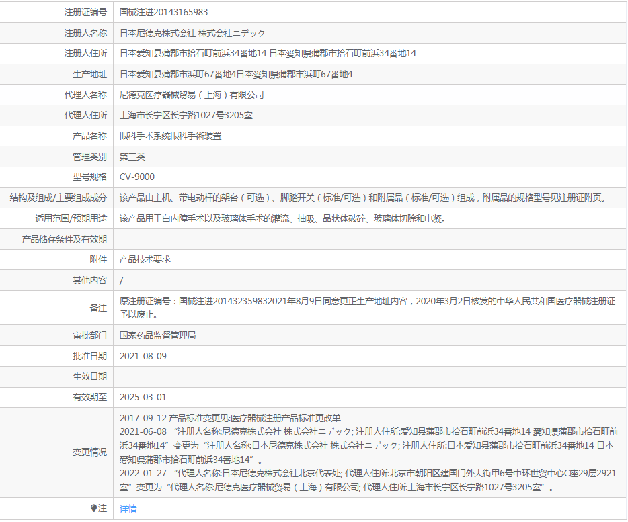This screenshot has height=522, width=628.
Task: Select the 第三类 category value
Action: 132,157
